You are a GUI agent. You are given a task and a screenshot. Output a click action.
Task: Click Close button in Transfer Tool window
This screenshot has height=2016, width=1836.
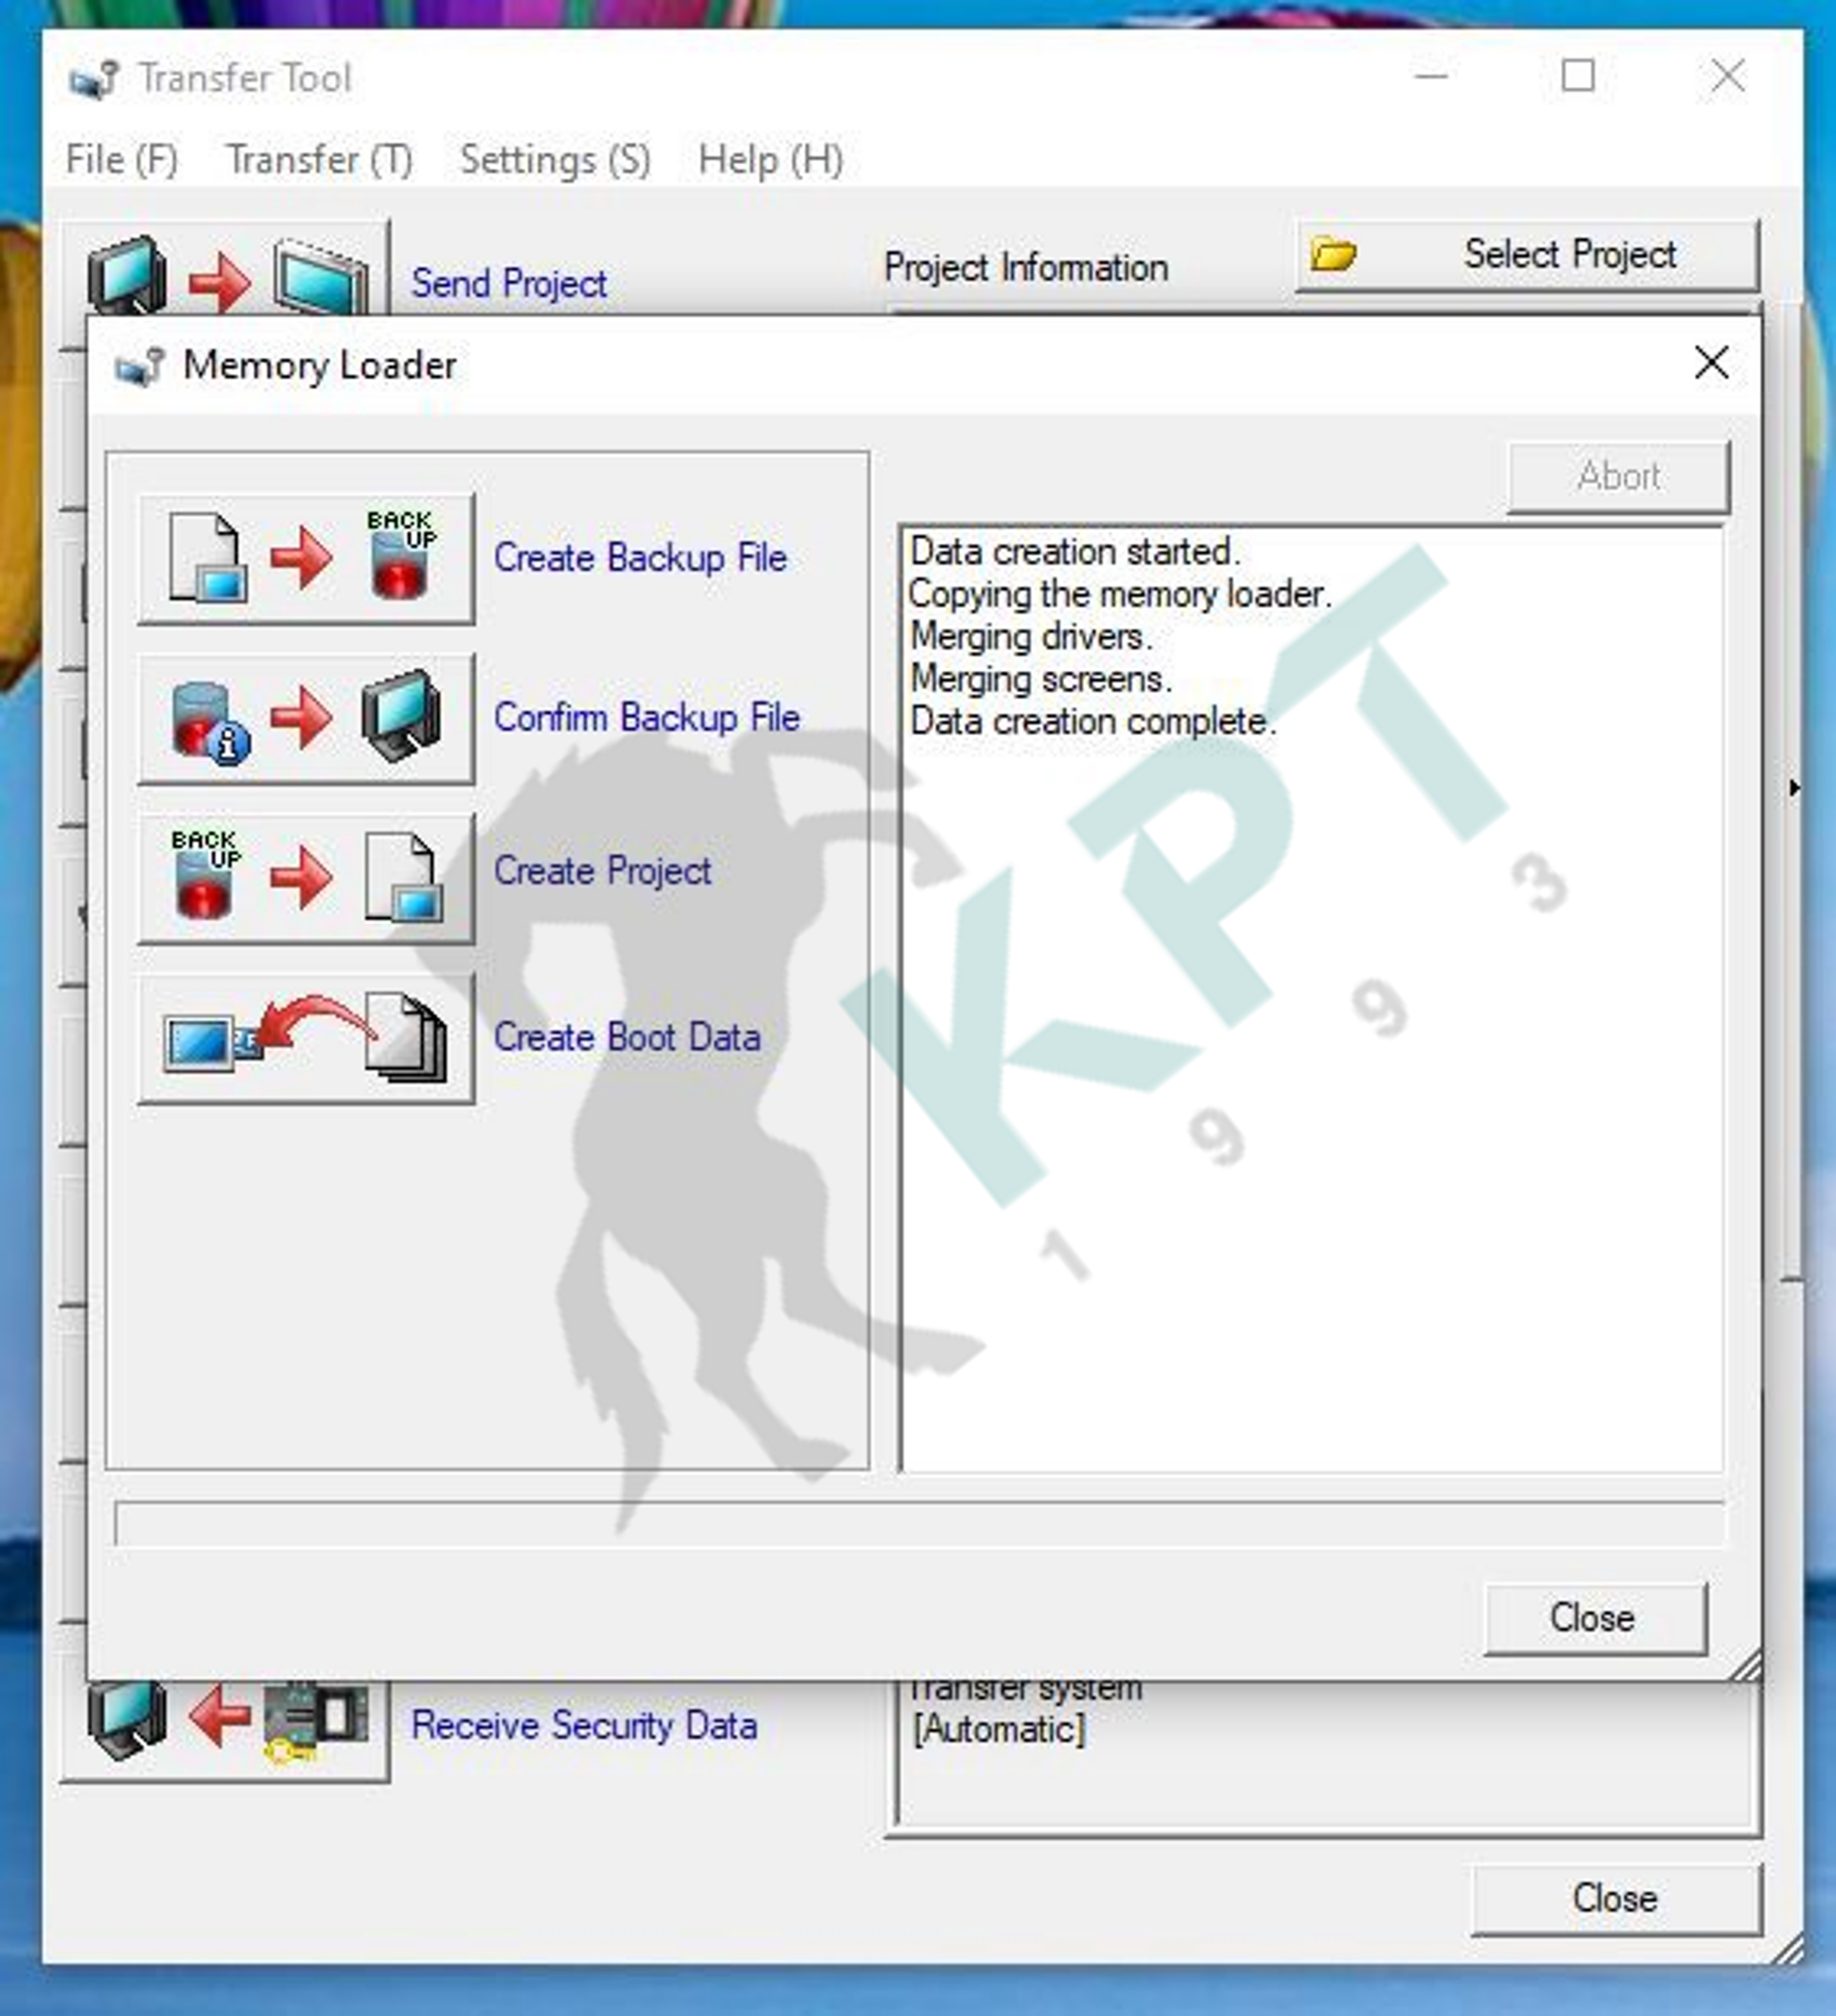(x=1616, y=1898)
